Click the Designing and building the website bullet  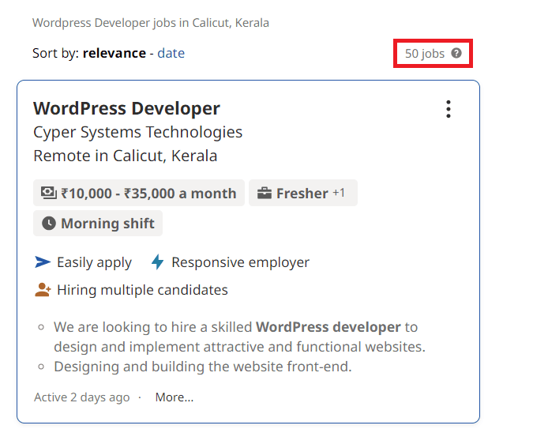[x=203, y=367]
